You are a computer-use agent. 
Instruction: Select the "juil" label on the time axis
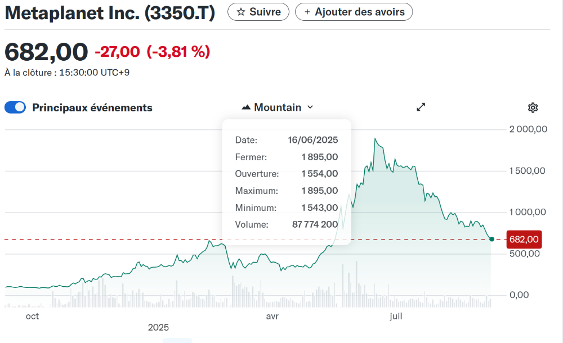pyautogui.click(x=396, y=317)
